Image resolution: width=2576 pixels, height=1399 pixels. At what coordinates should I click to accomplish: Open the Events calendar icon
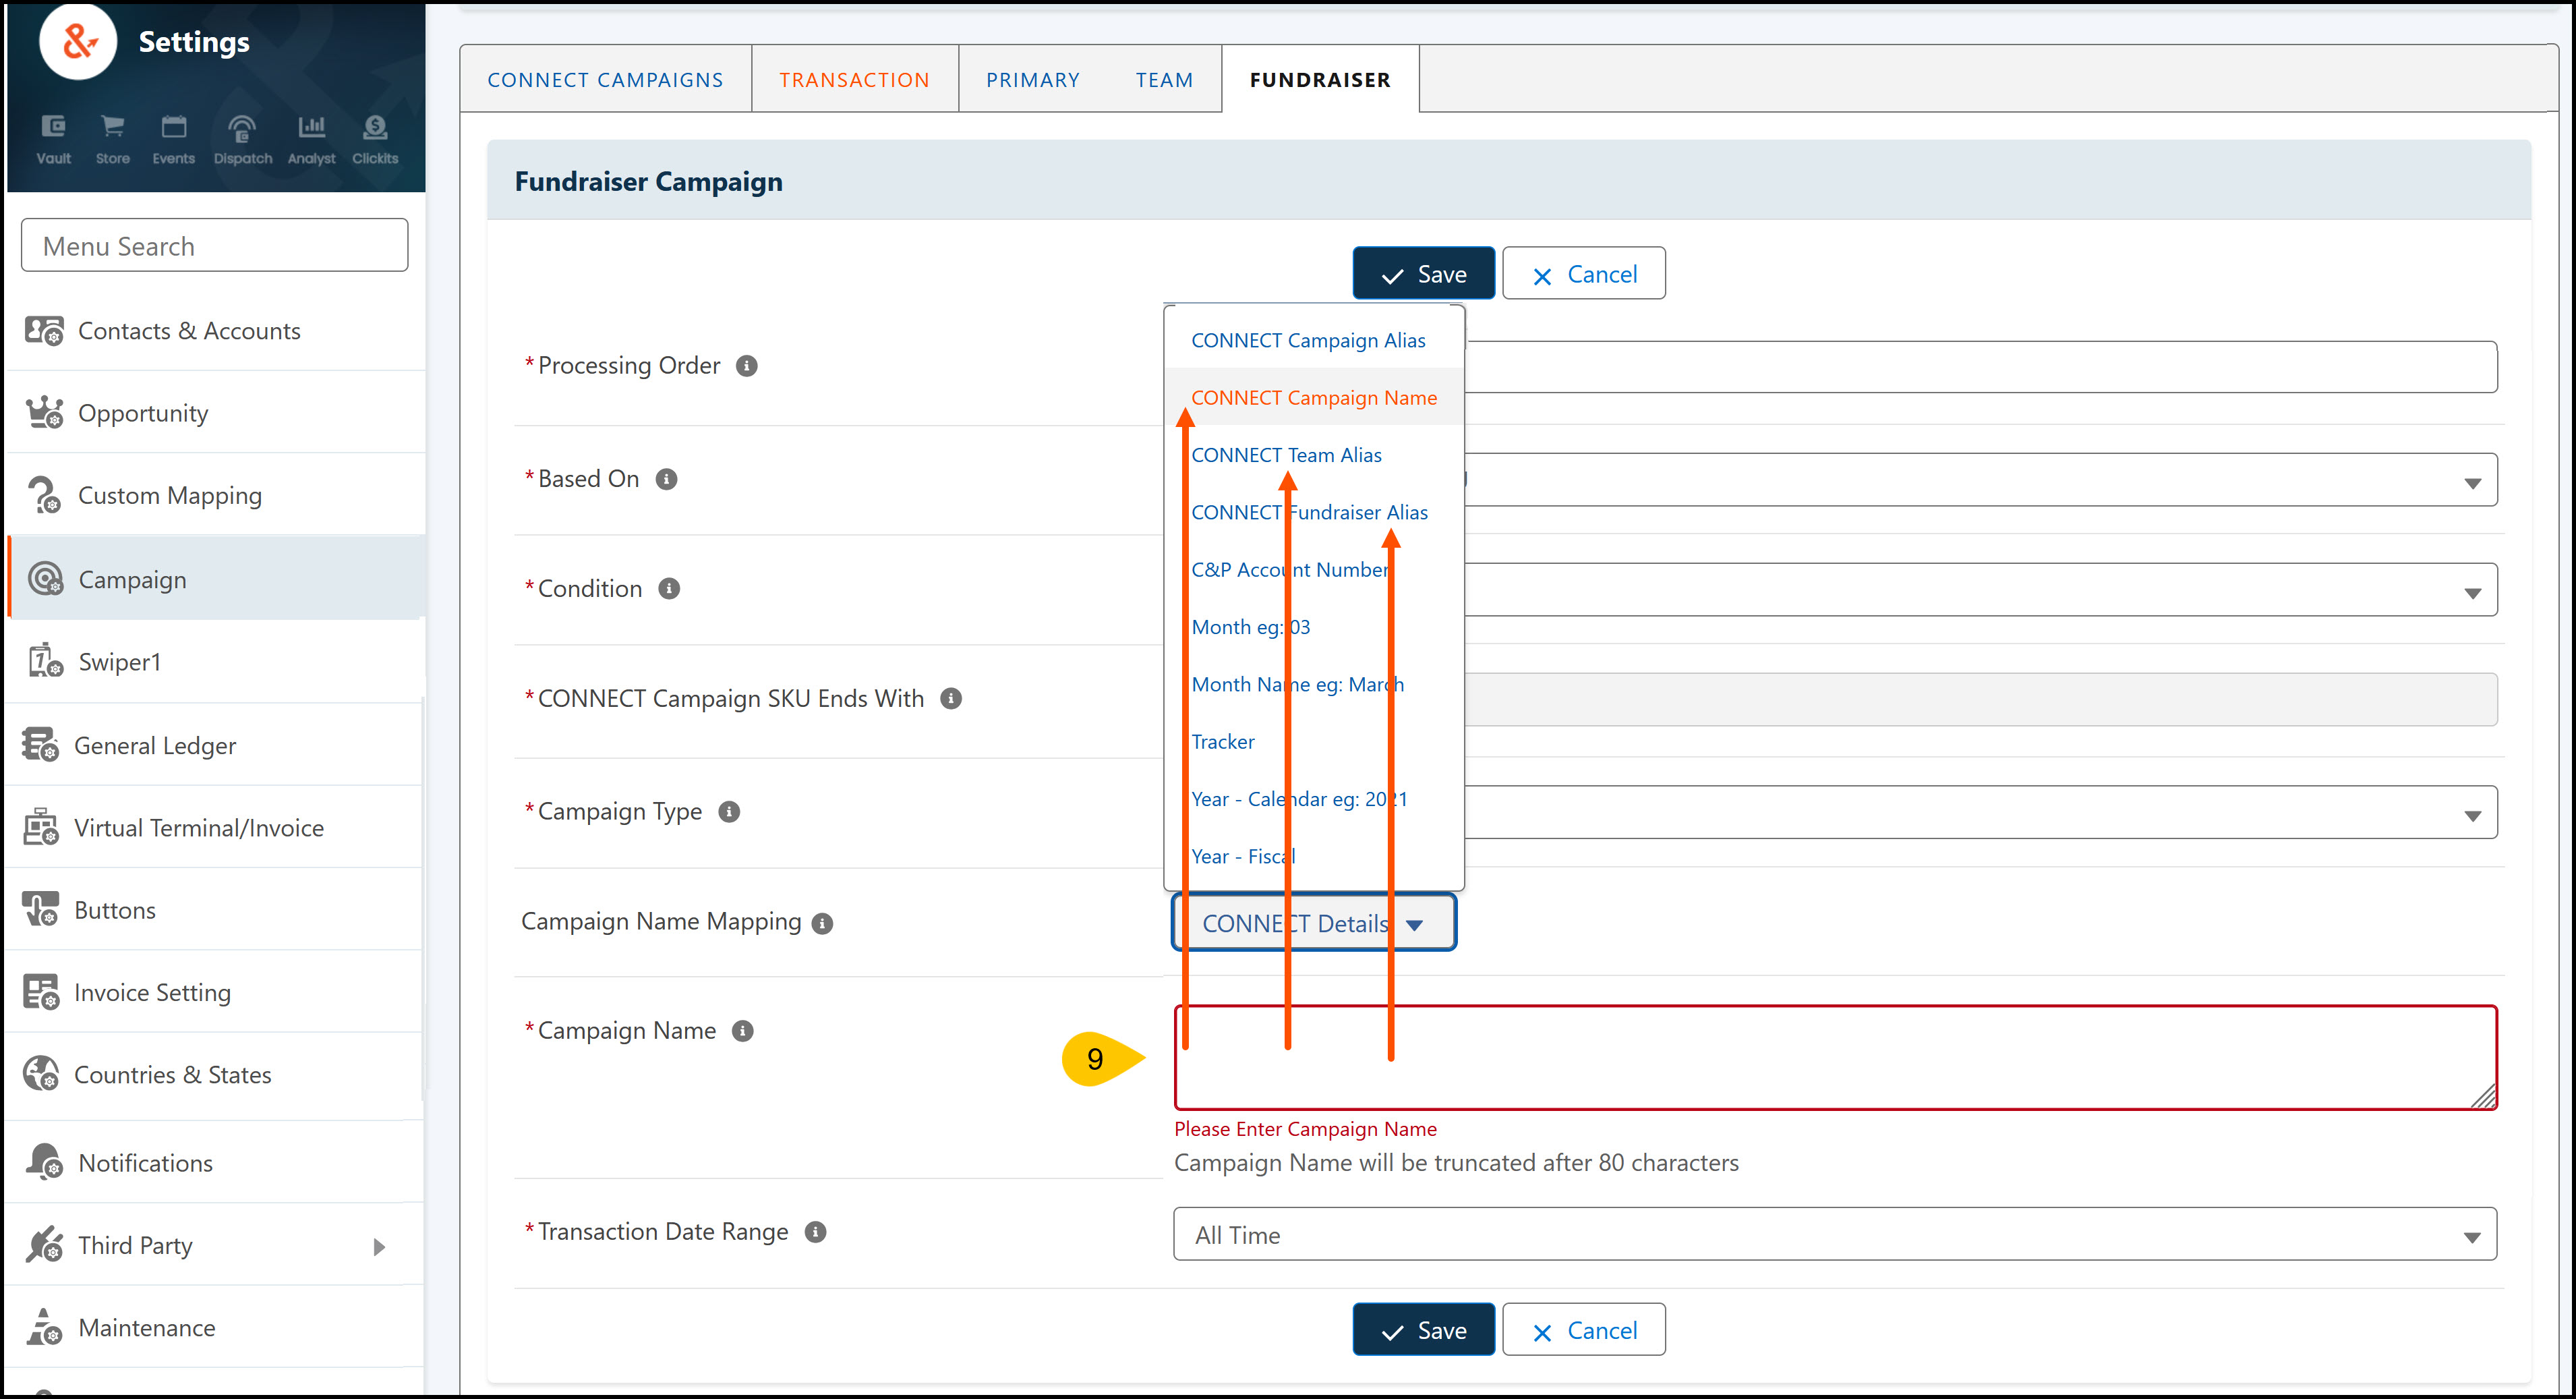173,139
